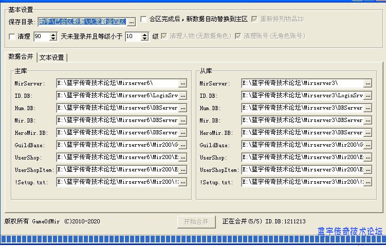Image resolution: width=386 pixels, height=246 pixels.
Task: Click browse button for 从库 UserShop path
Action: click(x=367, y=157)
